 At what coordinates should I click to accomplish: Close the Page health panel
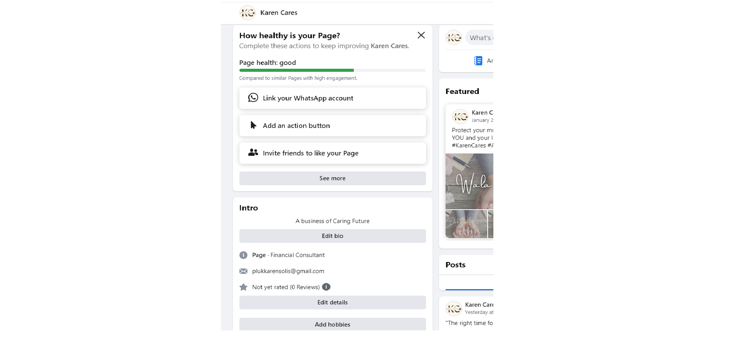[x=421, y=35]
